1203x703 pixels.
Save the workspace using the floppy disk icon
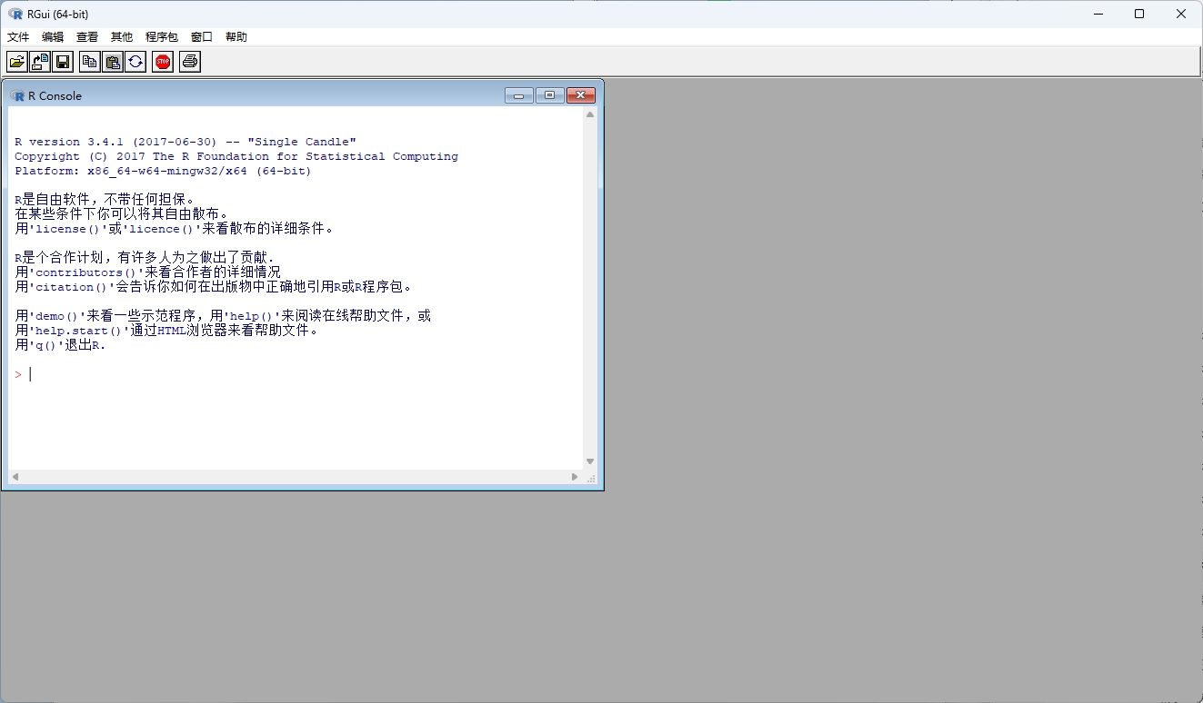tap(63, 62)
